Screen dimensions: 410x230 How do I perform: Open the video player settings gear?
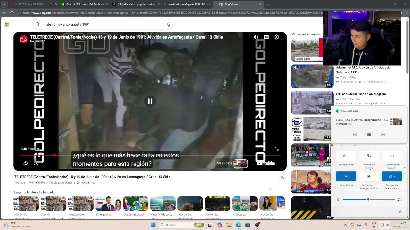(276, 37)
